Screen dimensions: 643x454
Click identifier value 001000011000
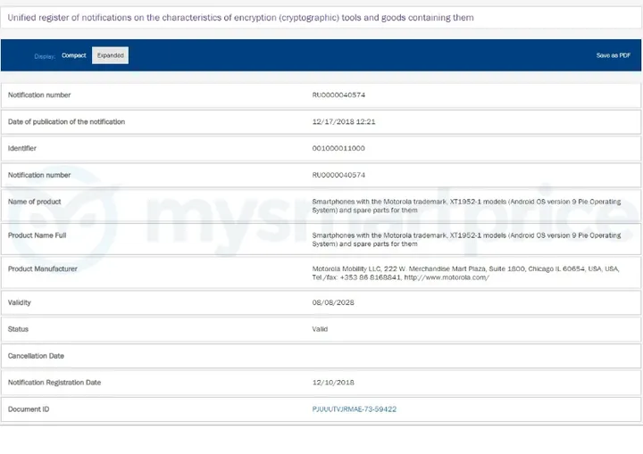coord(338,148)
